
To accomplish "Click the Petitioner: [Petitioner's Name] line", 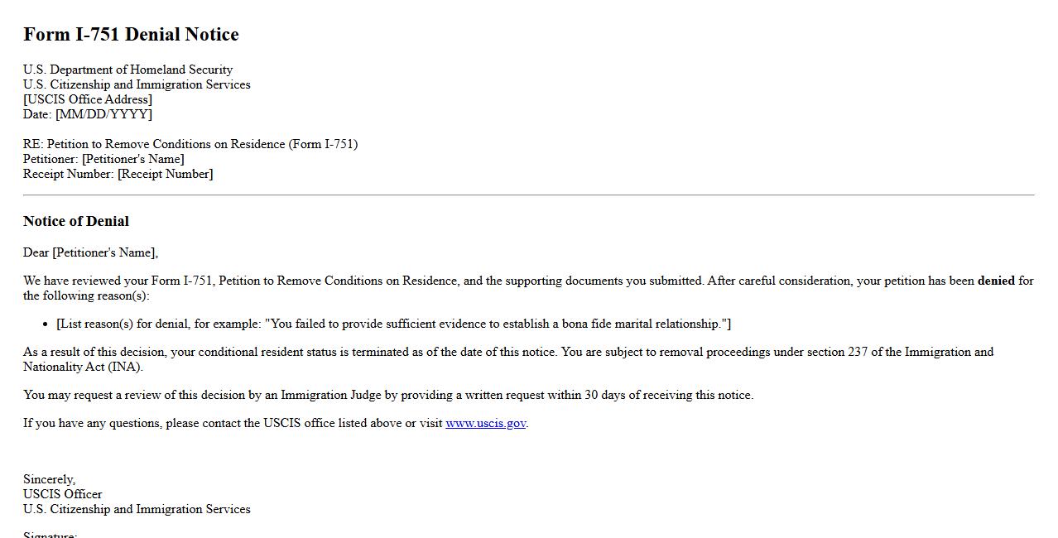I will click(103, 159).
